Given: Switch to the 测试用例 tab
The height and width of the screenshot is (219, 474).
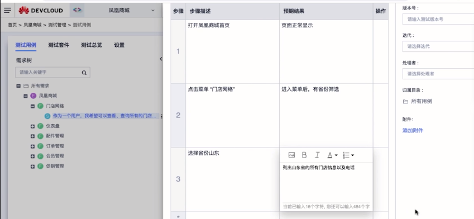Looking at the screenshot, I should [26, 45].
